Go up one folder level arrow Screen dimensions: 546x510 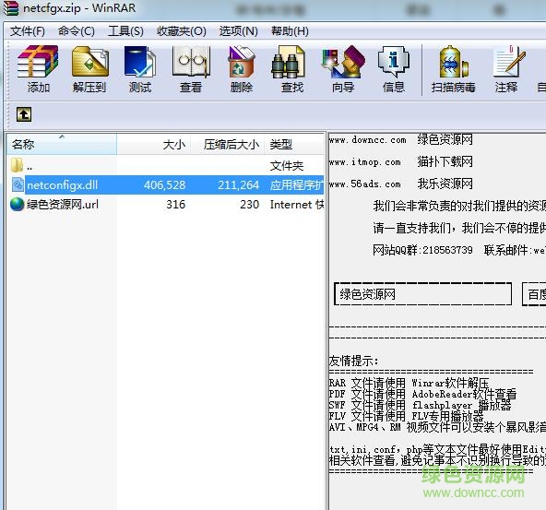pos(24,114)
